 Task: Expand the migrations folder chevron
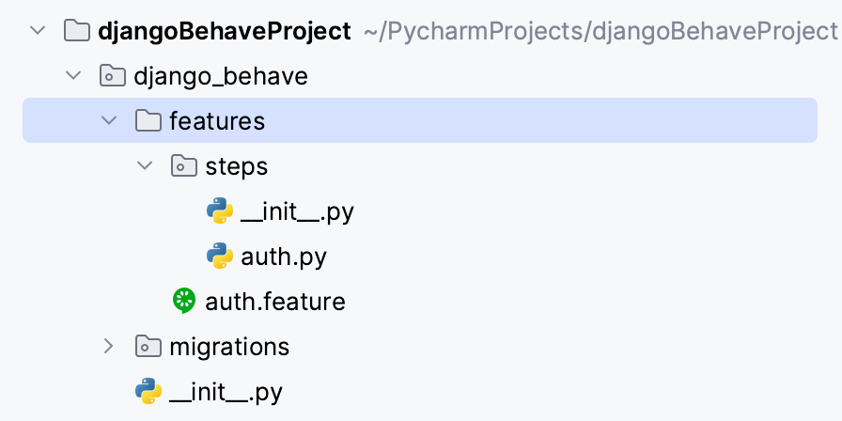tap(110, 347)
